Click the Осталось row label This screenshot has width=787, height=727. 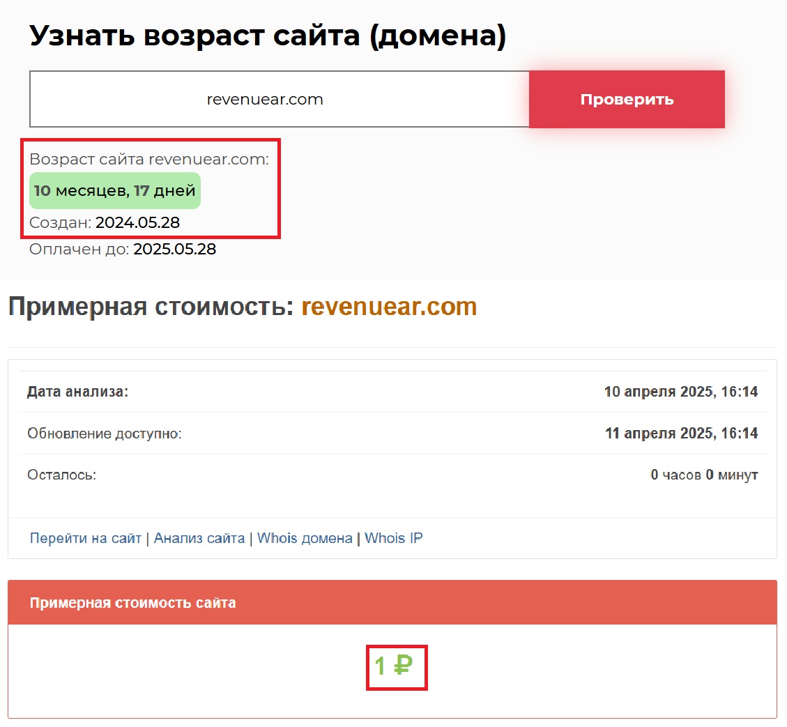point(61,475)
